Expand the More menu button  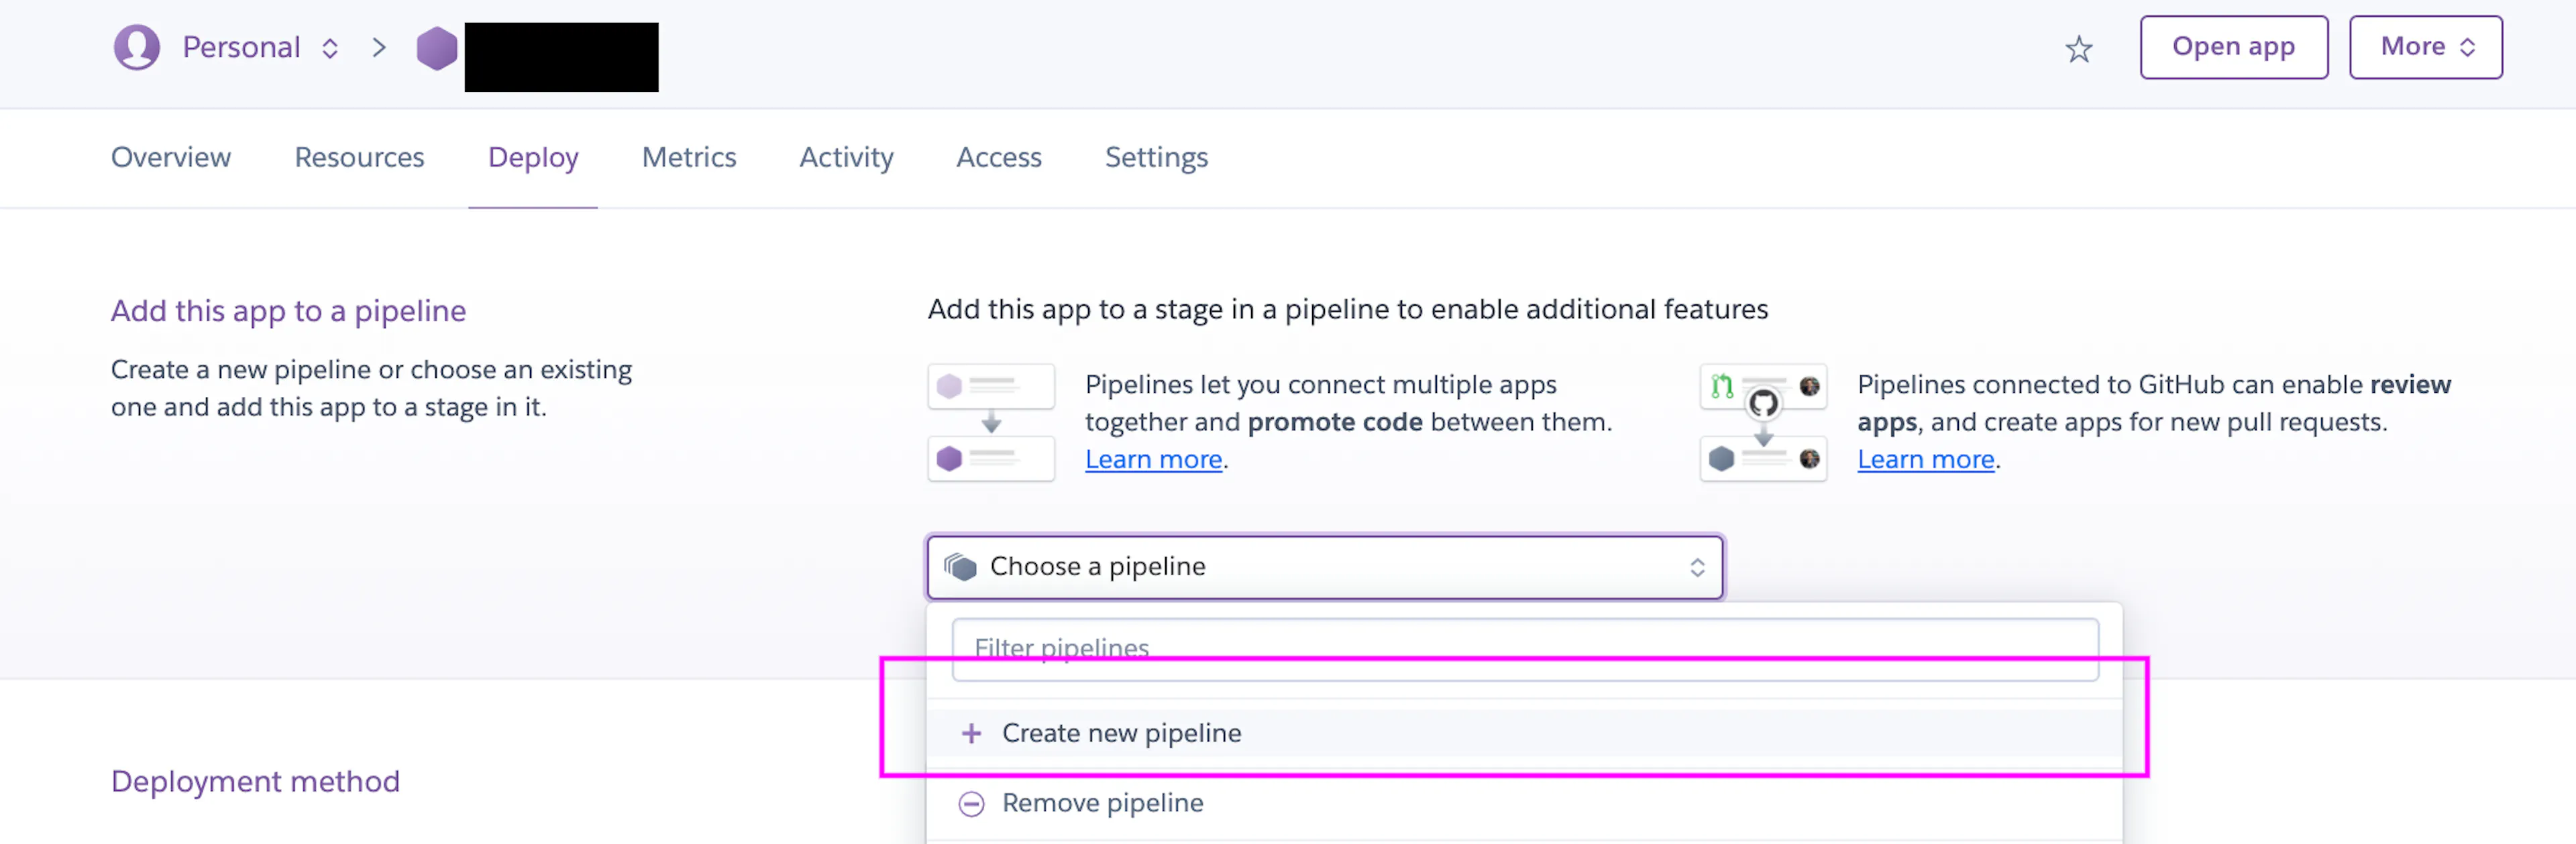coord(2426,47)
